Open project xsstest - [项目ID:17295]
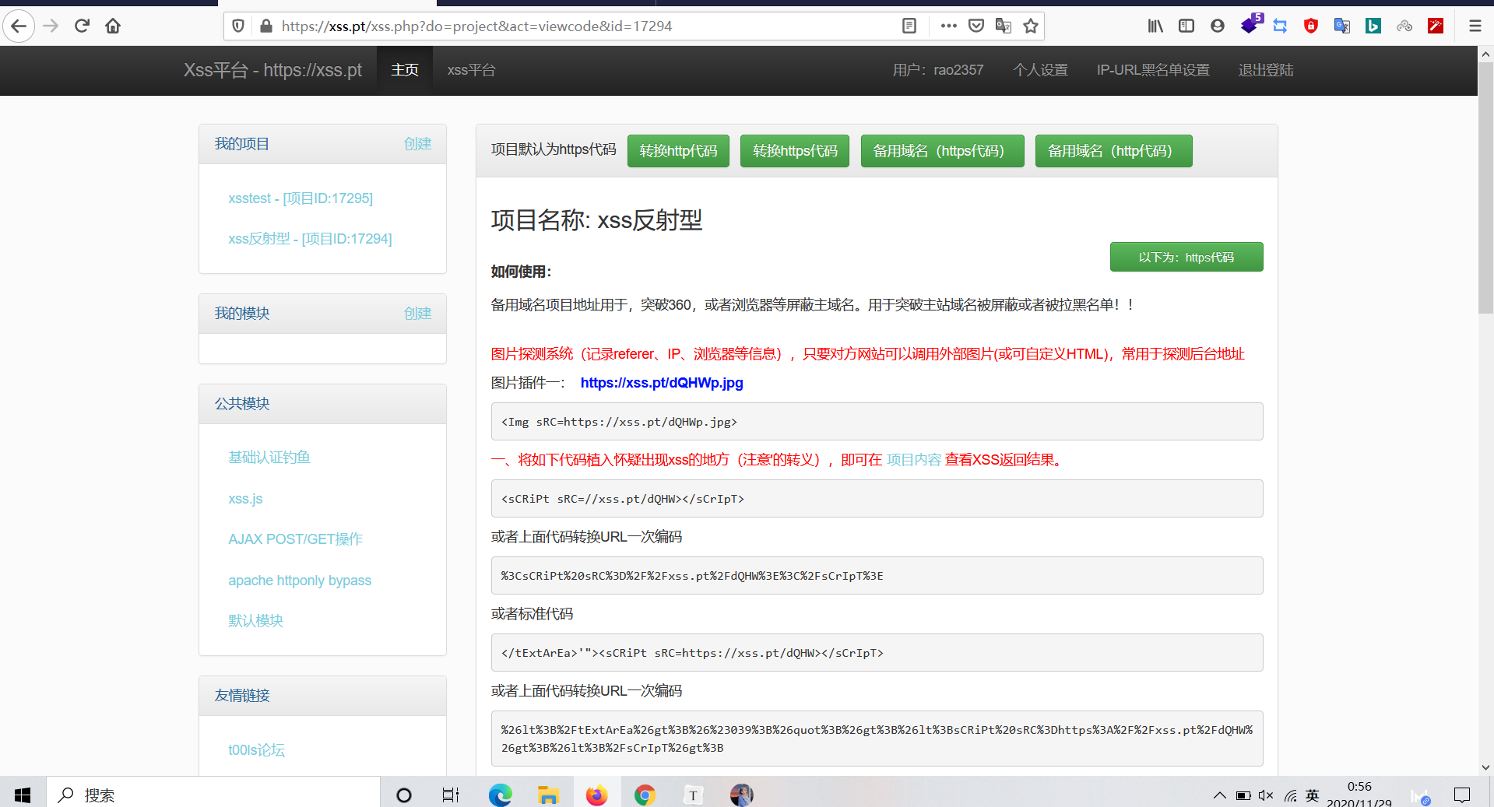The image size is (1494, 807). click(x=301, y=198)
